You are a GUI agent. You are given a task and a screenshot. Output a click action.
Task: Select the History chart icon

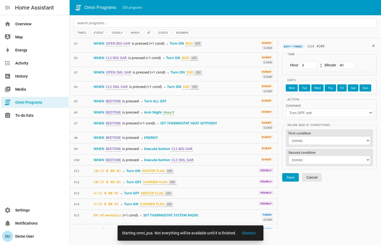[x=8, y=76]
